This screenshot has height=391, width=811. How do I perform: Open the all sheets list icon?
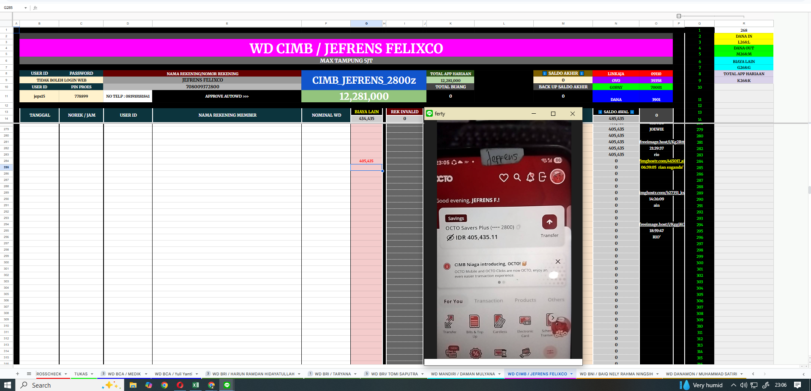(x=29, y=374)
